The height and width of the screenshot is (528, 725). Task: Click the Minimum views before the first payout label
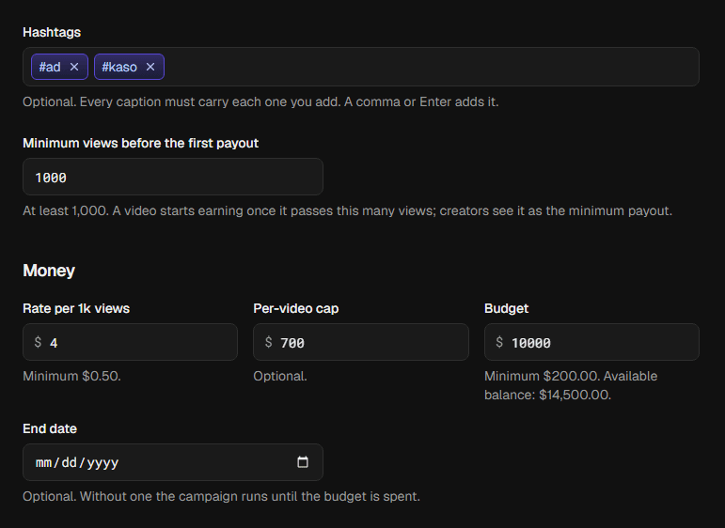(140, 143)
